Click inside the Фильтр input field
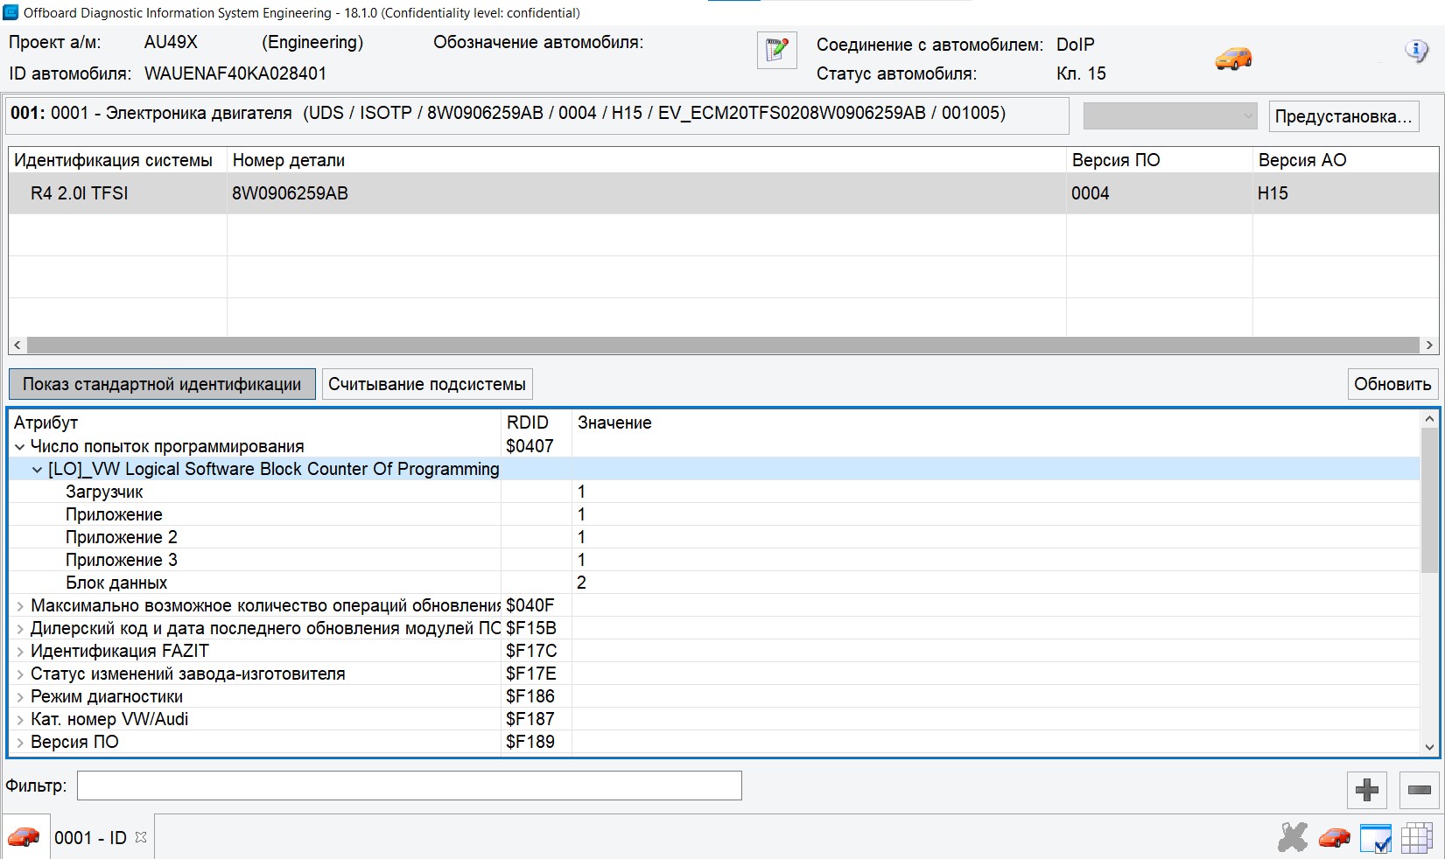 click(409, 786)
